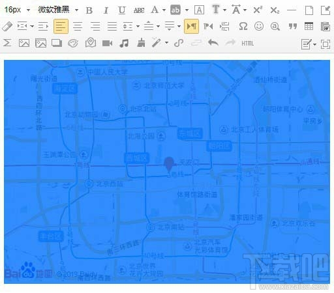Toggle subscript formatting

click(x=275, y=10)
